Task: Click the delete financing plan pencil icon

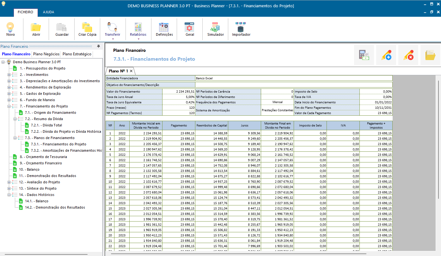Action: point(408,55)
